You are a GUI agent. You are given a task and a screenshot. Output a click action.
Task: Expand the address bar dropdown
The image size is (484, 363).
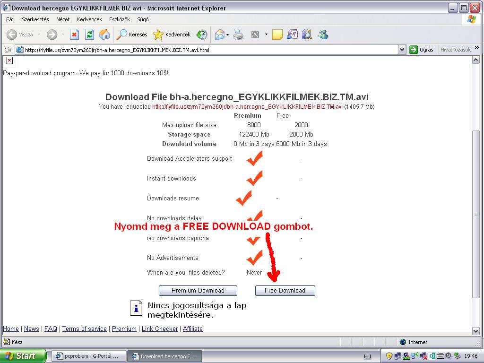click(402, 50)
